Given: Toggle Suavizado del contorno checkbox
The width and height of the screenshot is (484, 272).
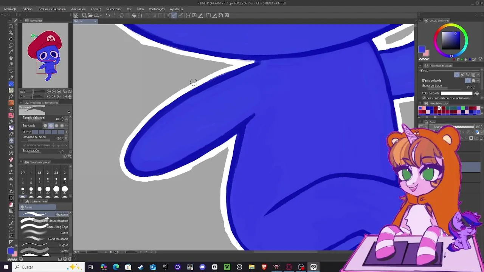Looking at the screenshot, I should [424, 98].
